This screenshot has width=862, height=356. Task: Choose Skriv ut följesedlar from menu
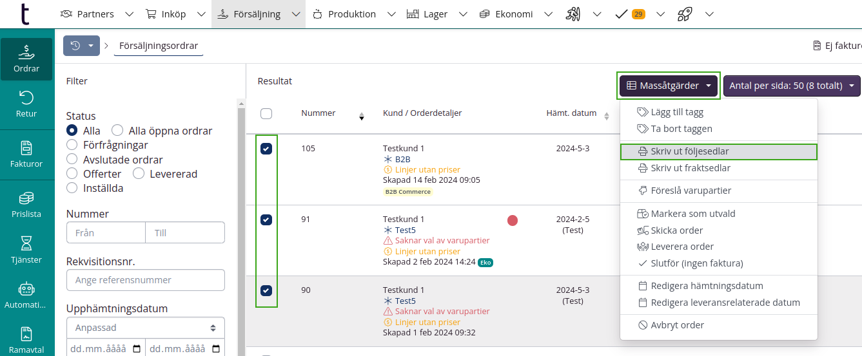689,152
